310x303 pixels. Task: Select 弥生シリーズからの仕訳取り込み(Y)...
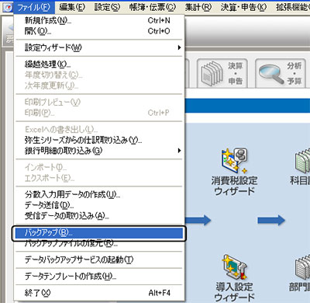tap(98, 140)
